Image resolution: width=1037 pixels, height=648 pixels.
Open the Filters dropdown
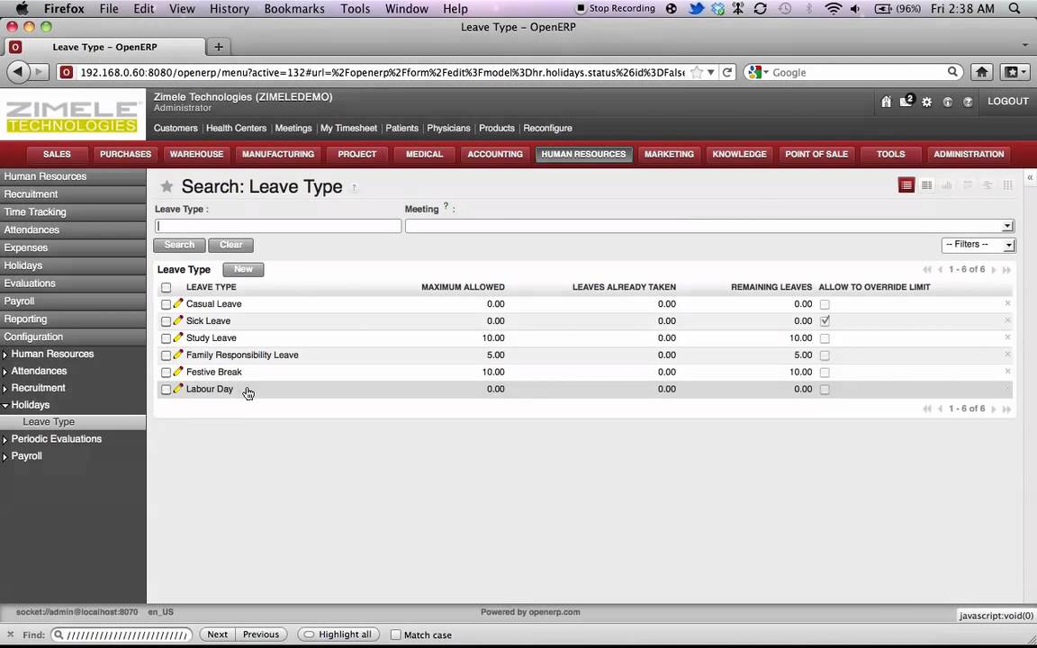978,245
